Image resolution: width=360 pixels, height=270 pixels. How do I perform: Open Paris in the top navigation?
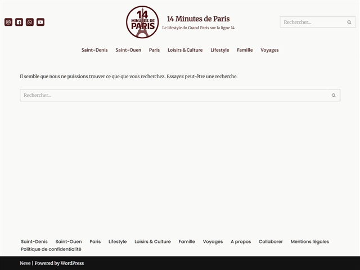[x=154, y=50]
